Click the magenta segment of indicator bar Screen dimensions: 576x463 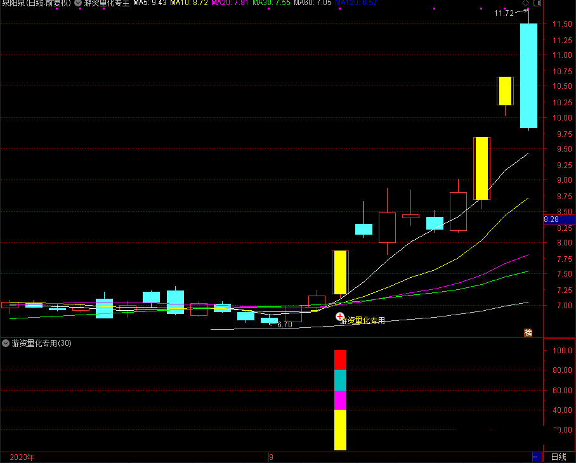[x=341, y=400]
